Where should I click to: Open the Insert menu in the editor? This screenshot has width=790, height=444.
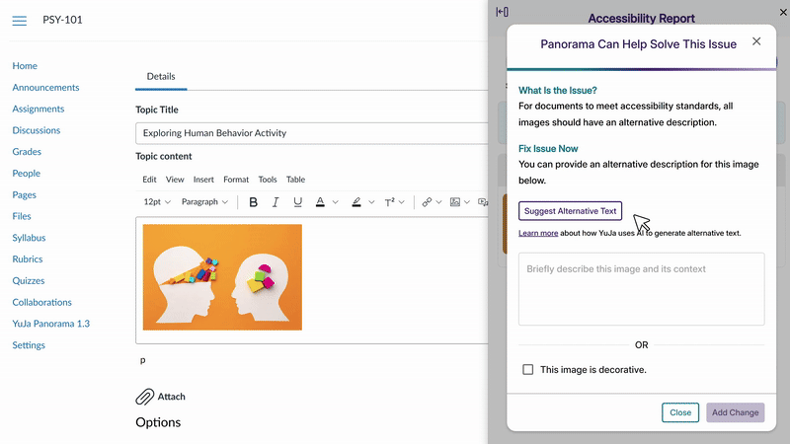203,180
